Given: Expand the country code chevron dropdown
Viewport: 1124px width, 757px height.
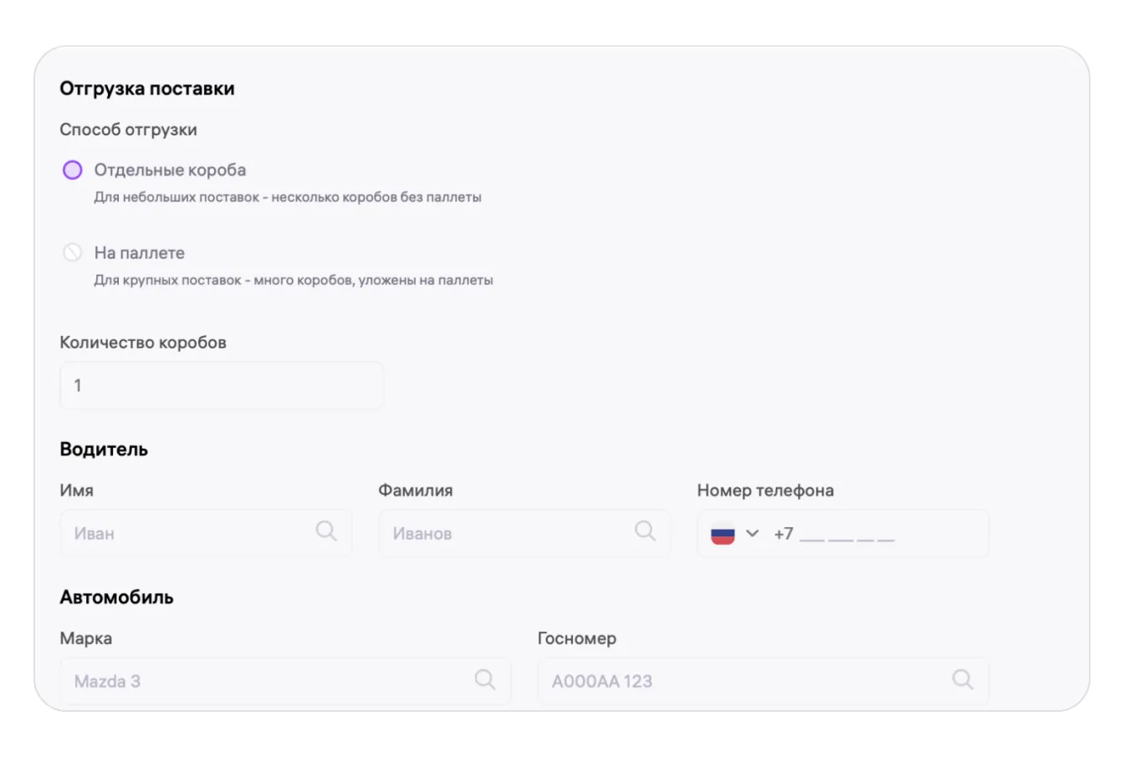Looking at the screenshot, I should pyautogui.click(x=752, y=533).
